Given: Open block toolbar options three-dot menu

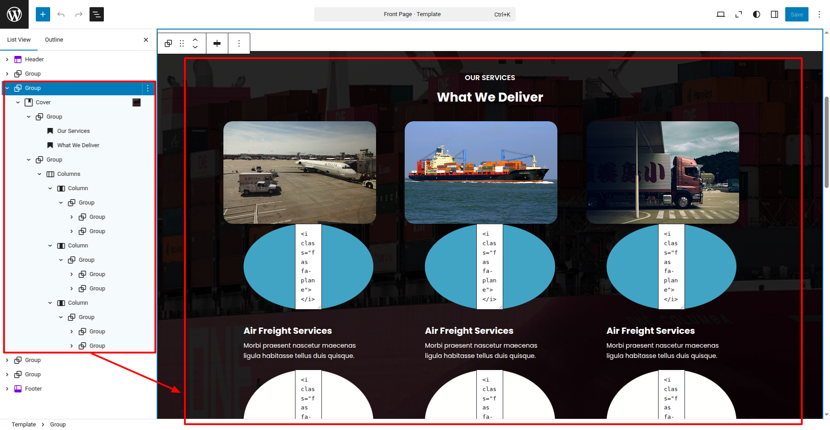Looking at the screenshot, I should [239, 43].
